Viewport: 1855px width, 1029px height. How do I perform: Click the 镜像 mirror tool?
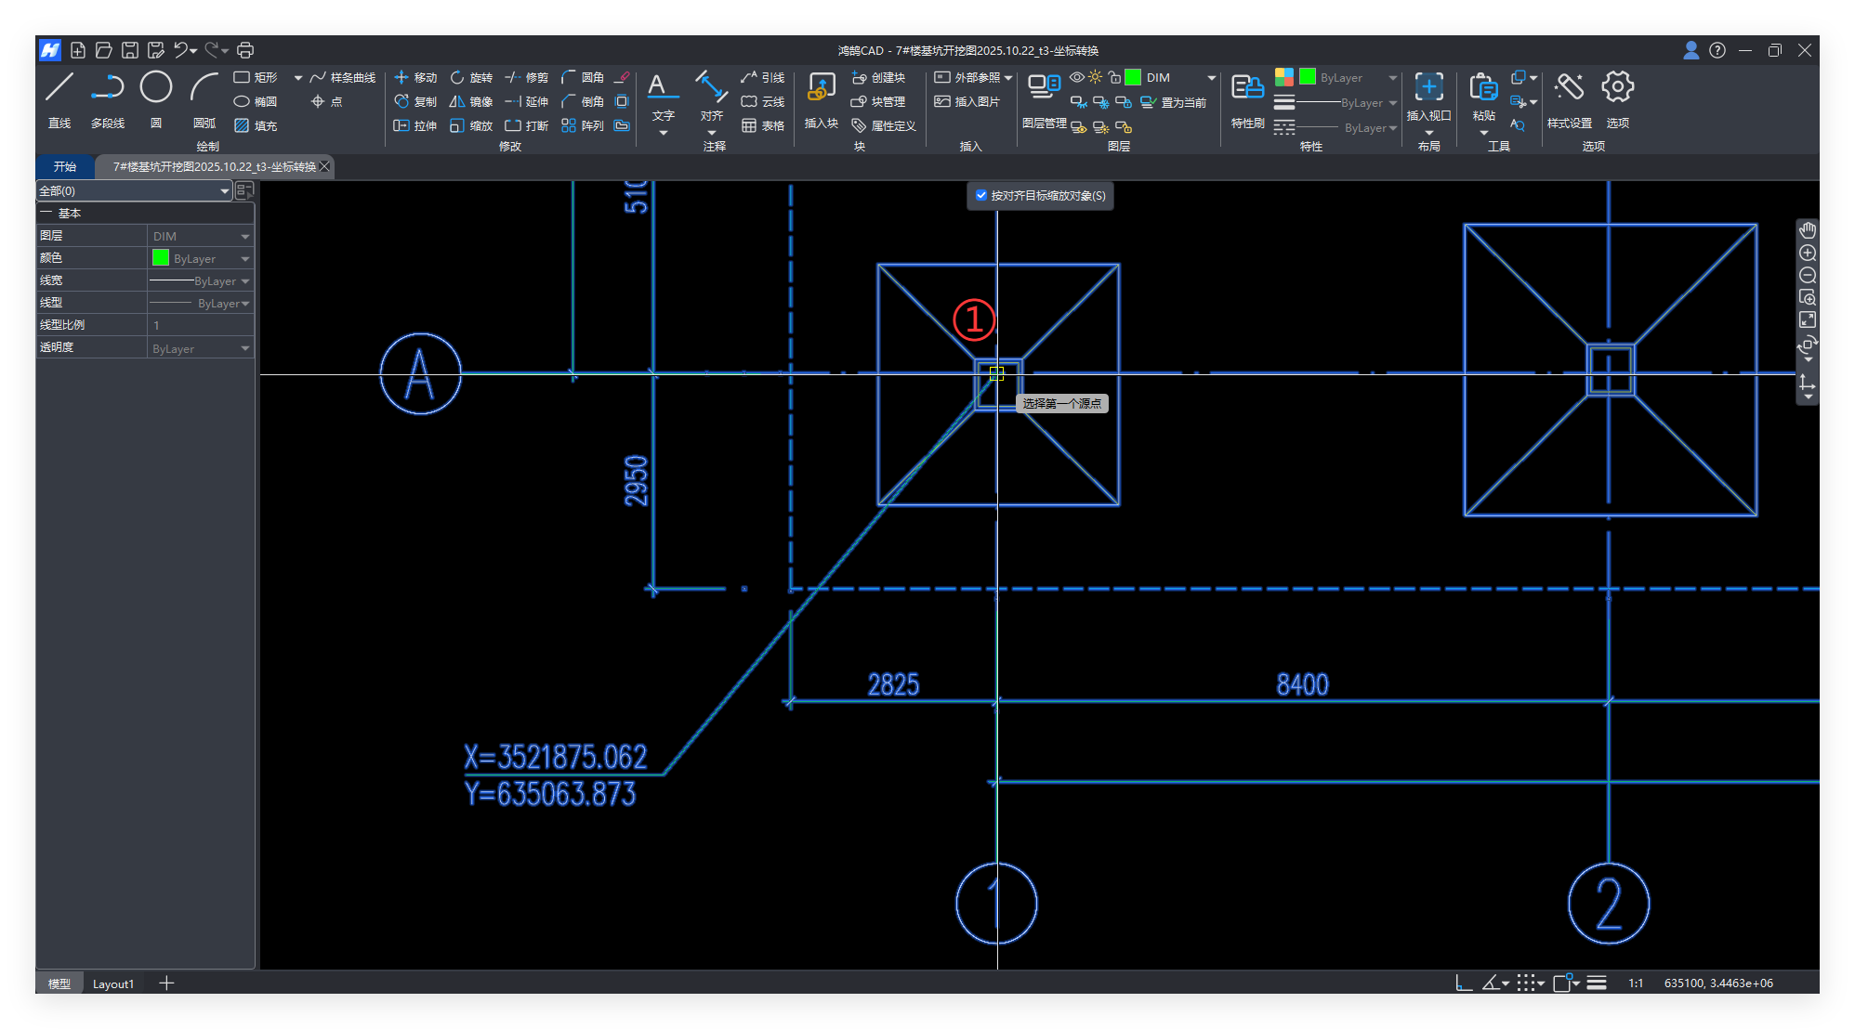tap(471, 101)
